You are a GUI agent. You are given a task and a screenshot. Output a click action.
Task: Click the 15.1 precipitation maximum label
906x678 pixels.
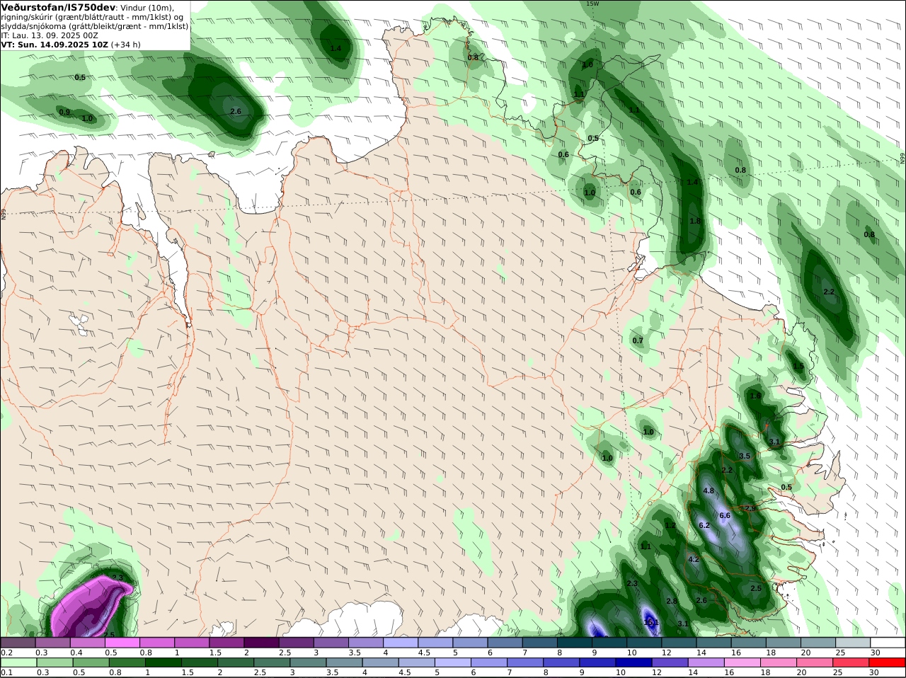(651, 623)
